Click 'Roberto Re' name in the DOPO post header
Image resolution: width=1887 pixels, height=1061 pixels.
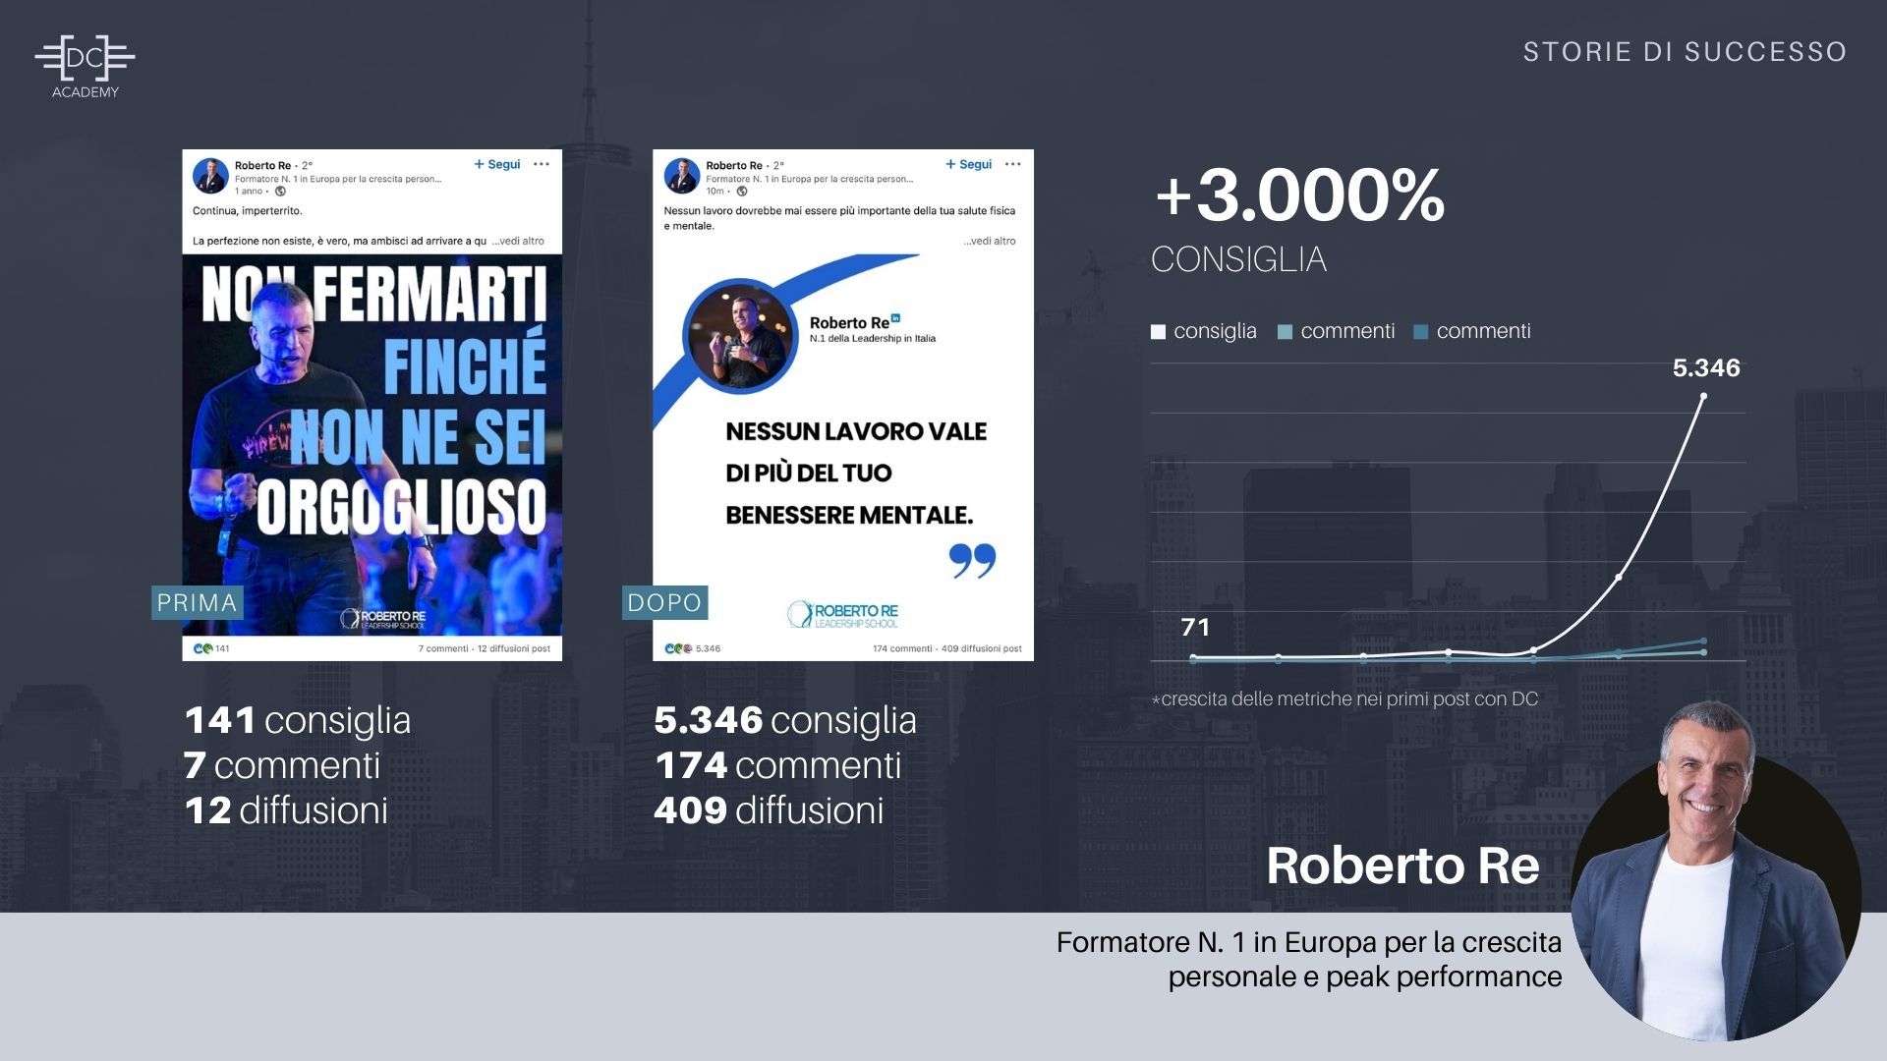[734, 165]
